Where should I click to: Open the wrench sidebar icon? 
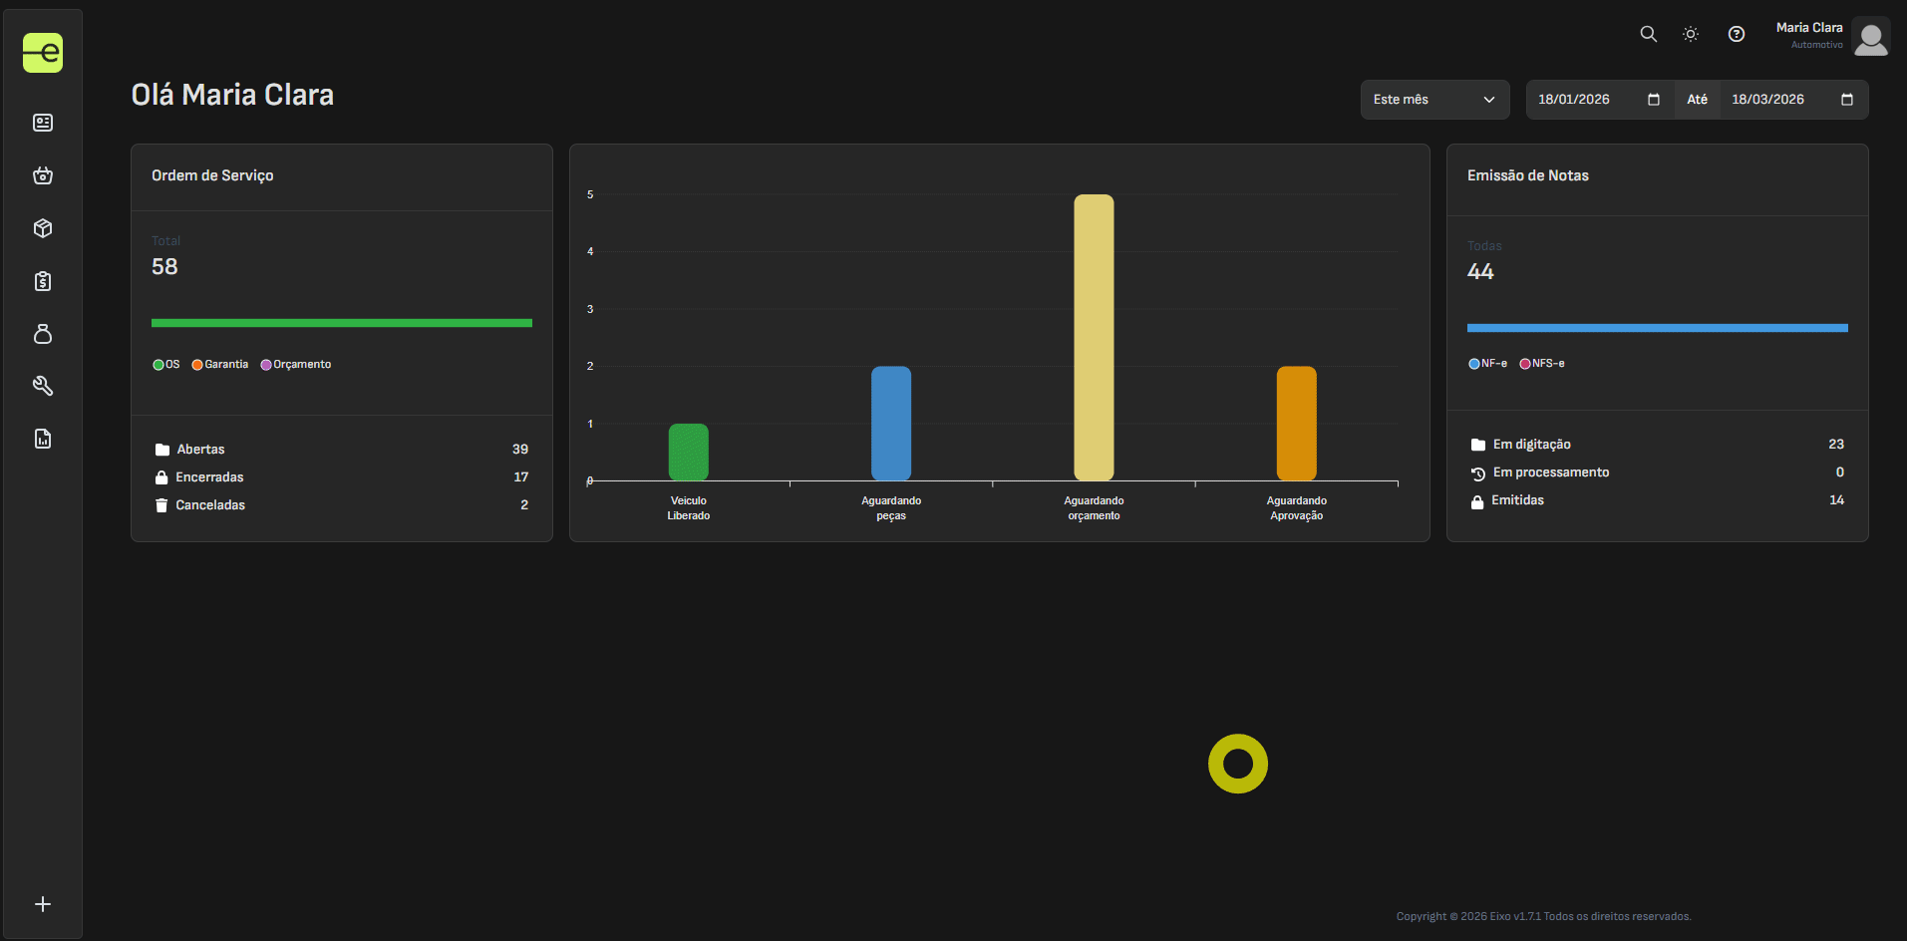point(43,386)
